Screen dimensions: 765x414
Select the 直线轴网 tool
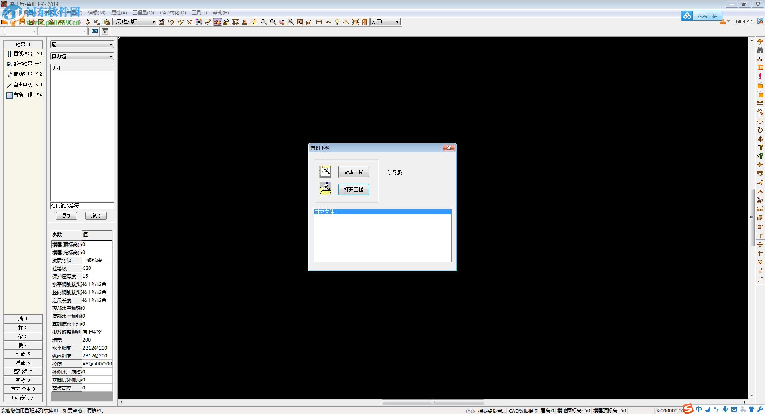24,53
